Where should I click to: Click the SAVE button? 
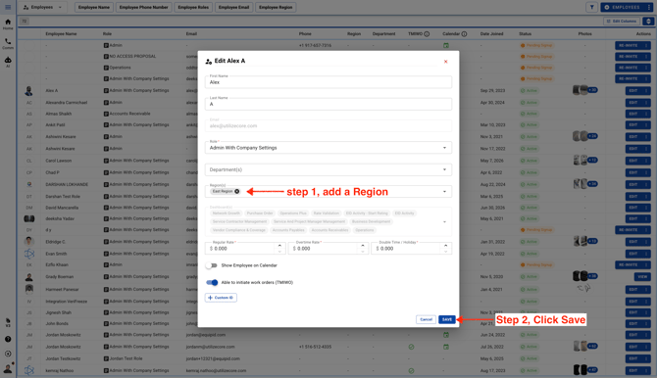[x=447, y=319]
